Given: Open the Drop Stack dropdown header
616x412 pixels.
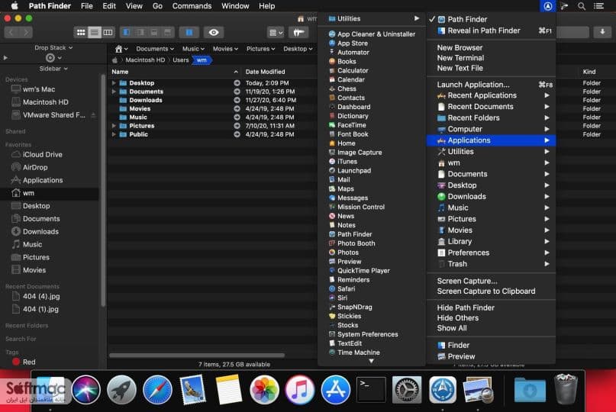Looking at the screenshot, I should (x=53, y=47).
